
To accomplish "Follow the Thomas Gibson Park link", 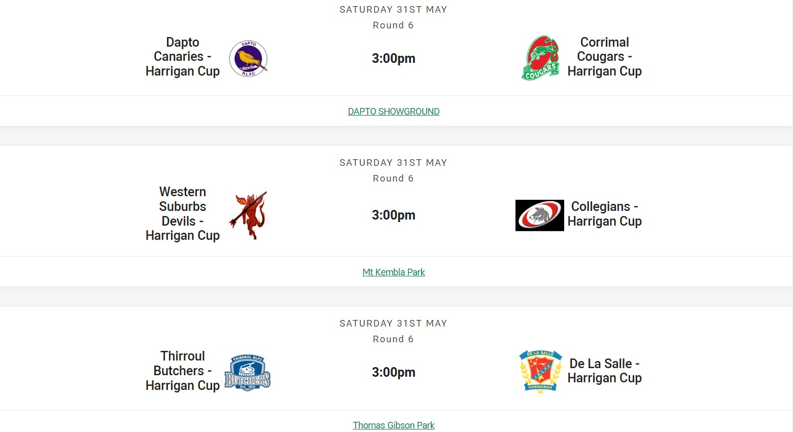I will click(x=394, y=425).
